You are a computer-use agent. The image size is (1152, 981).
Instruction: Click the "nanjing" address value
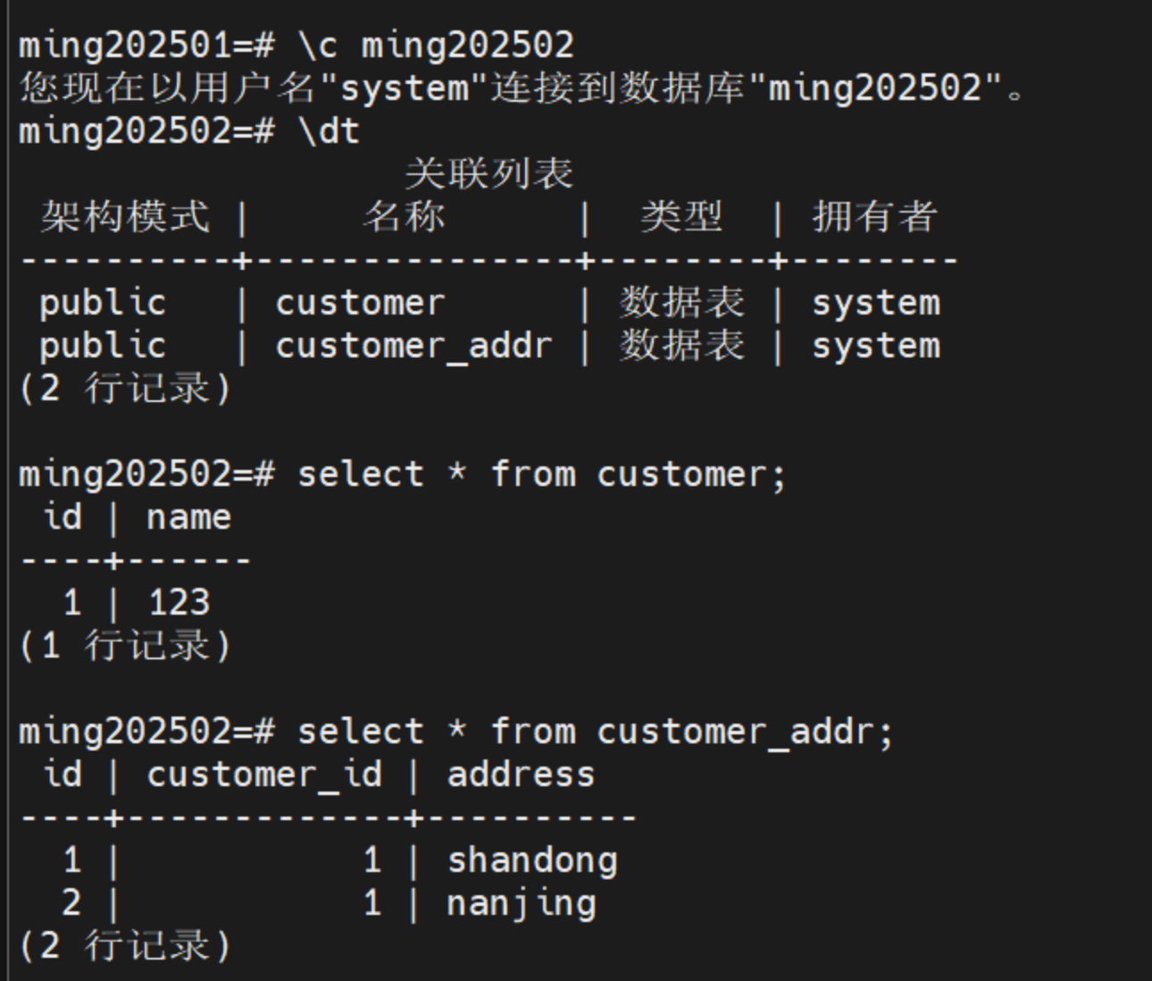[522, 903]
